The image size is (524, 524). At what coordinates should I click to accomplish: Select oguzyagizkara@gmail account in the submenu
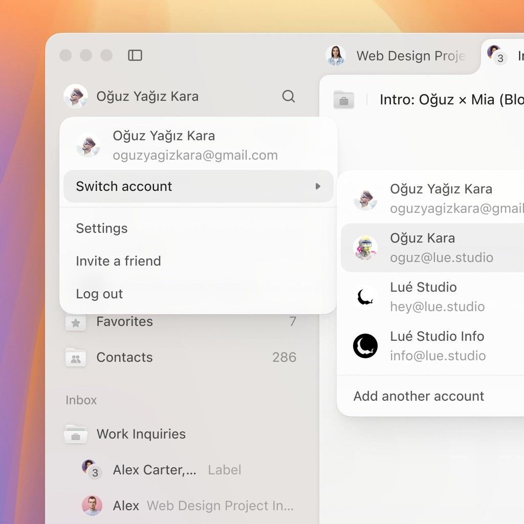[432, 199]
